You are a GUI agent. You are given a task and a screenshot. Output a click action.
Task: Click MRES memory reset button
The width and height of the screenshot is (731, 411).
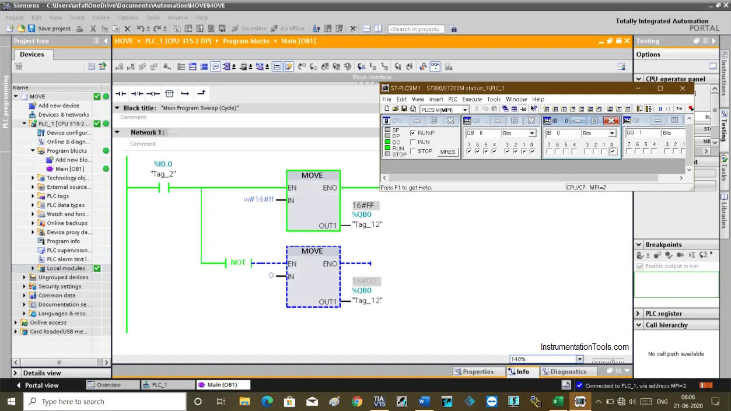tap(447, 152)
